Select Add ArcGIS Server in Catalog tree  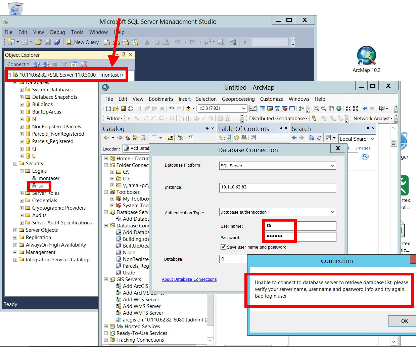132,286
